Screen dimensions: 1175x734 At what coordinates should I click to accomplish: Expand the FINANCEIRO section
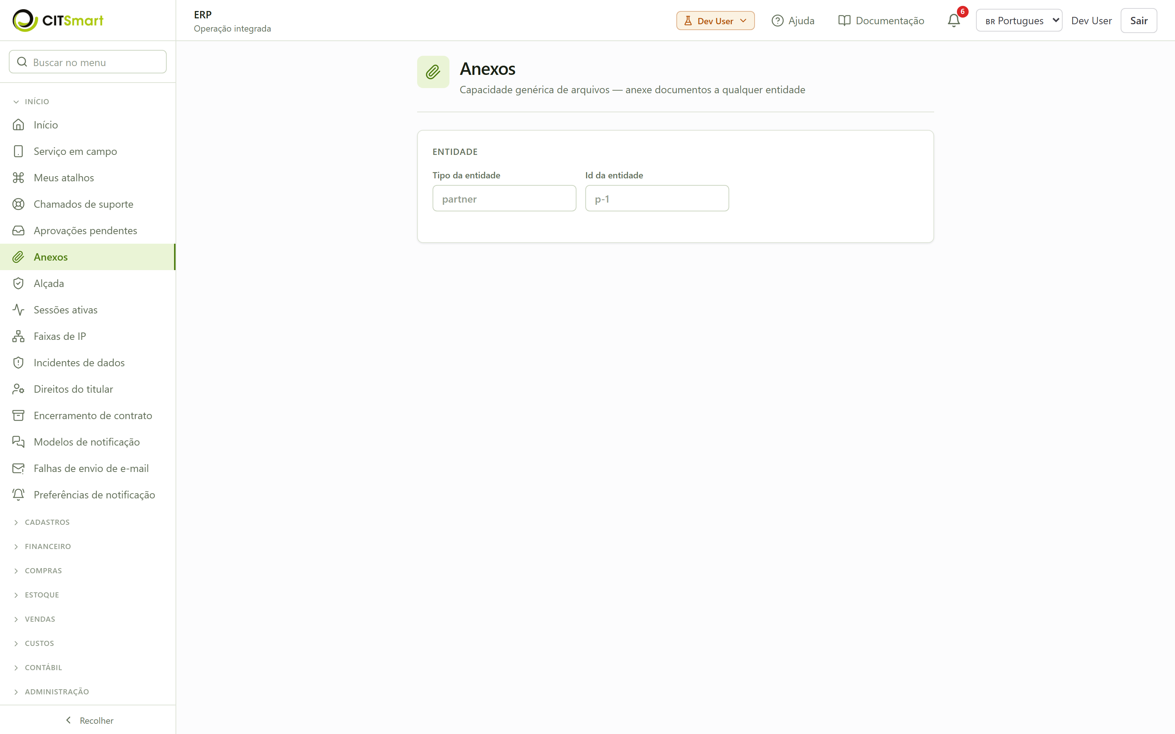(x=42, y=546)
